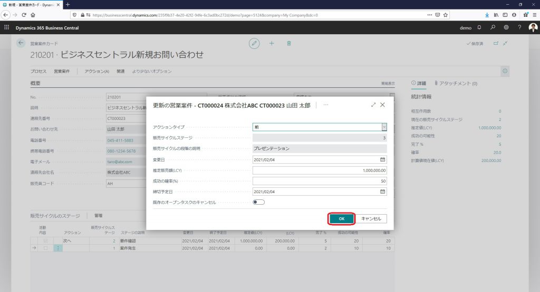Click the plus icon to create new record
This screenshot has height=292, width=540.
[272, 44]
